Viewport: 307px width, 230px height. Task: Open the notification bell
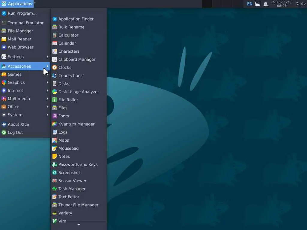click(x=266, y=4)
